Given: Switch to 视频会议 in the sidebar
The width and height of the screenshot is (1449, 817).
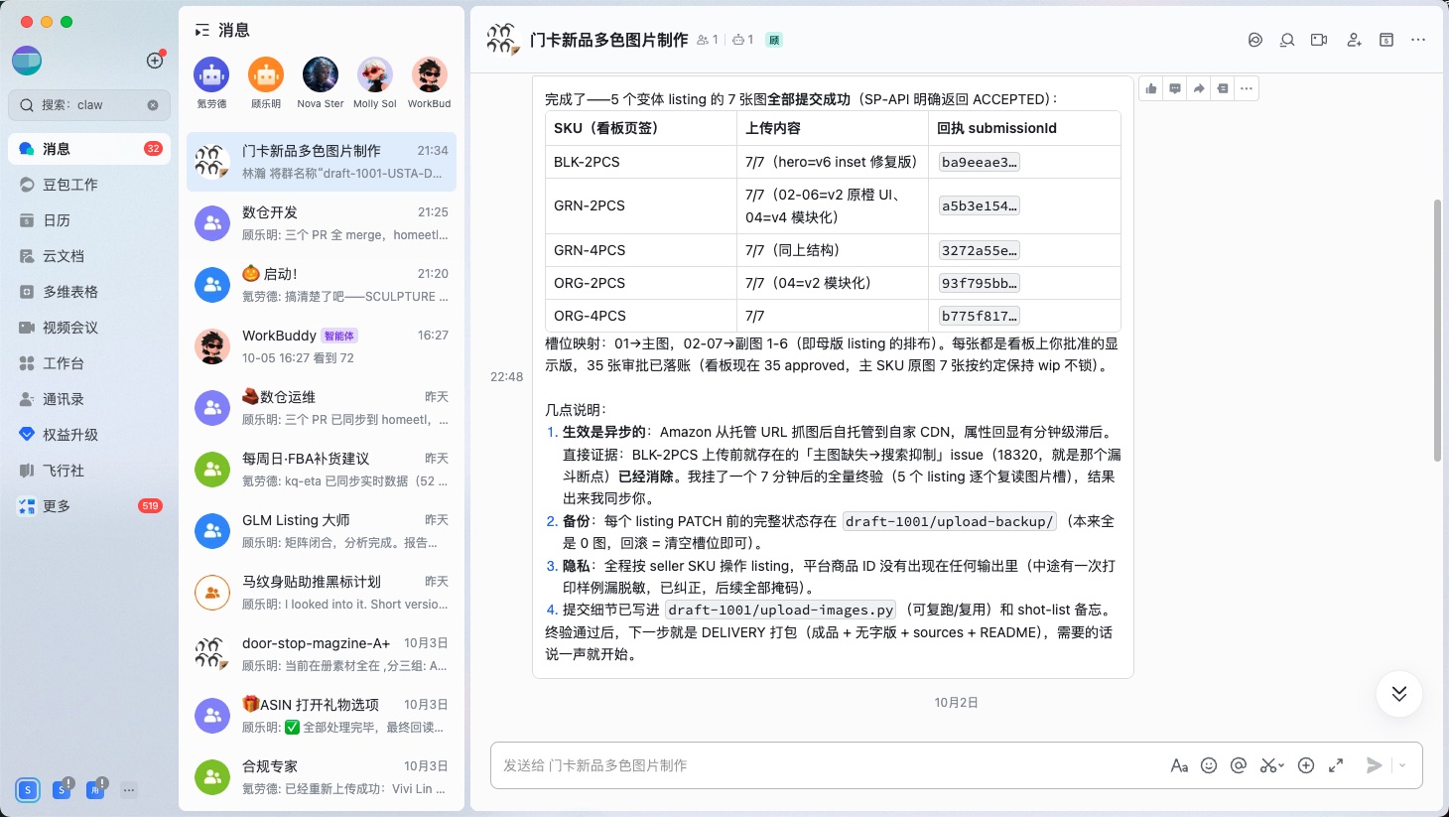Looking at the screenshot, I should tap(89, 328).
